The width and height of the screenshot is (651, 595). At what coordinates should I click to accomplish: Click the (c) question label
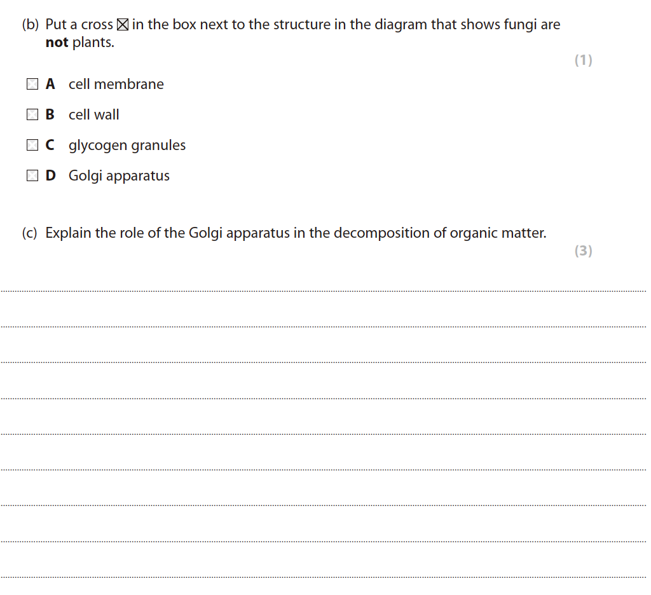pos(29,233)
